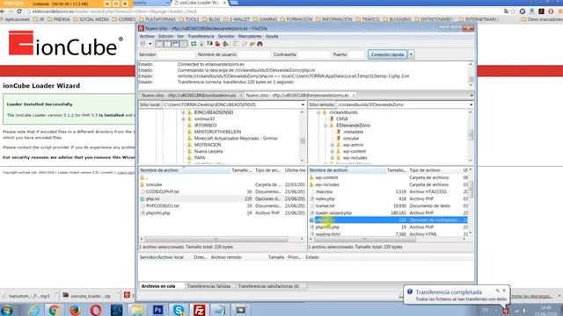Select remote file loader-wizard.php
The width and height of the screenshot is (563, 316).
click(333, 212)
